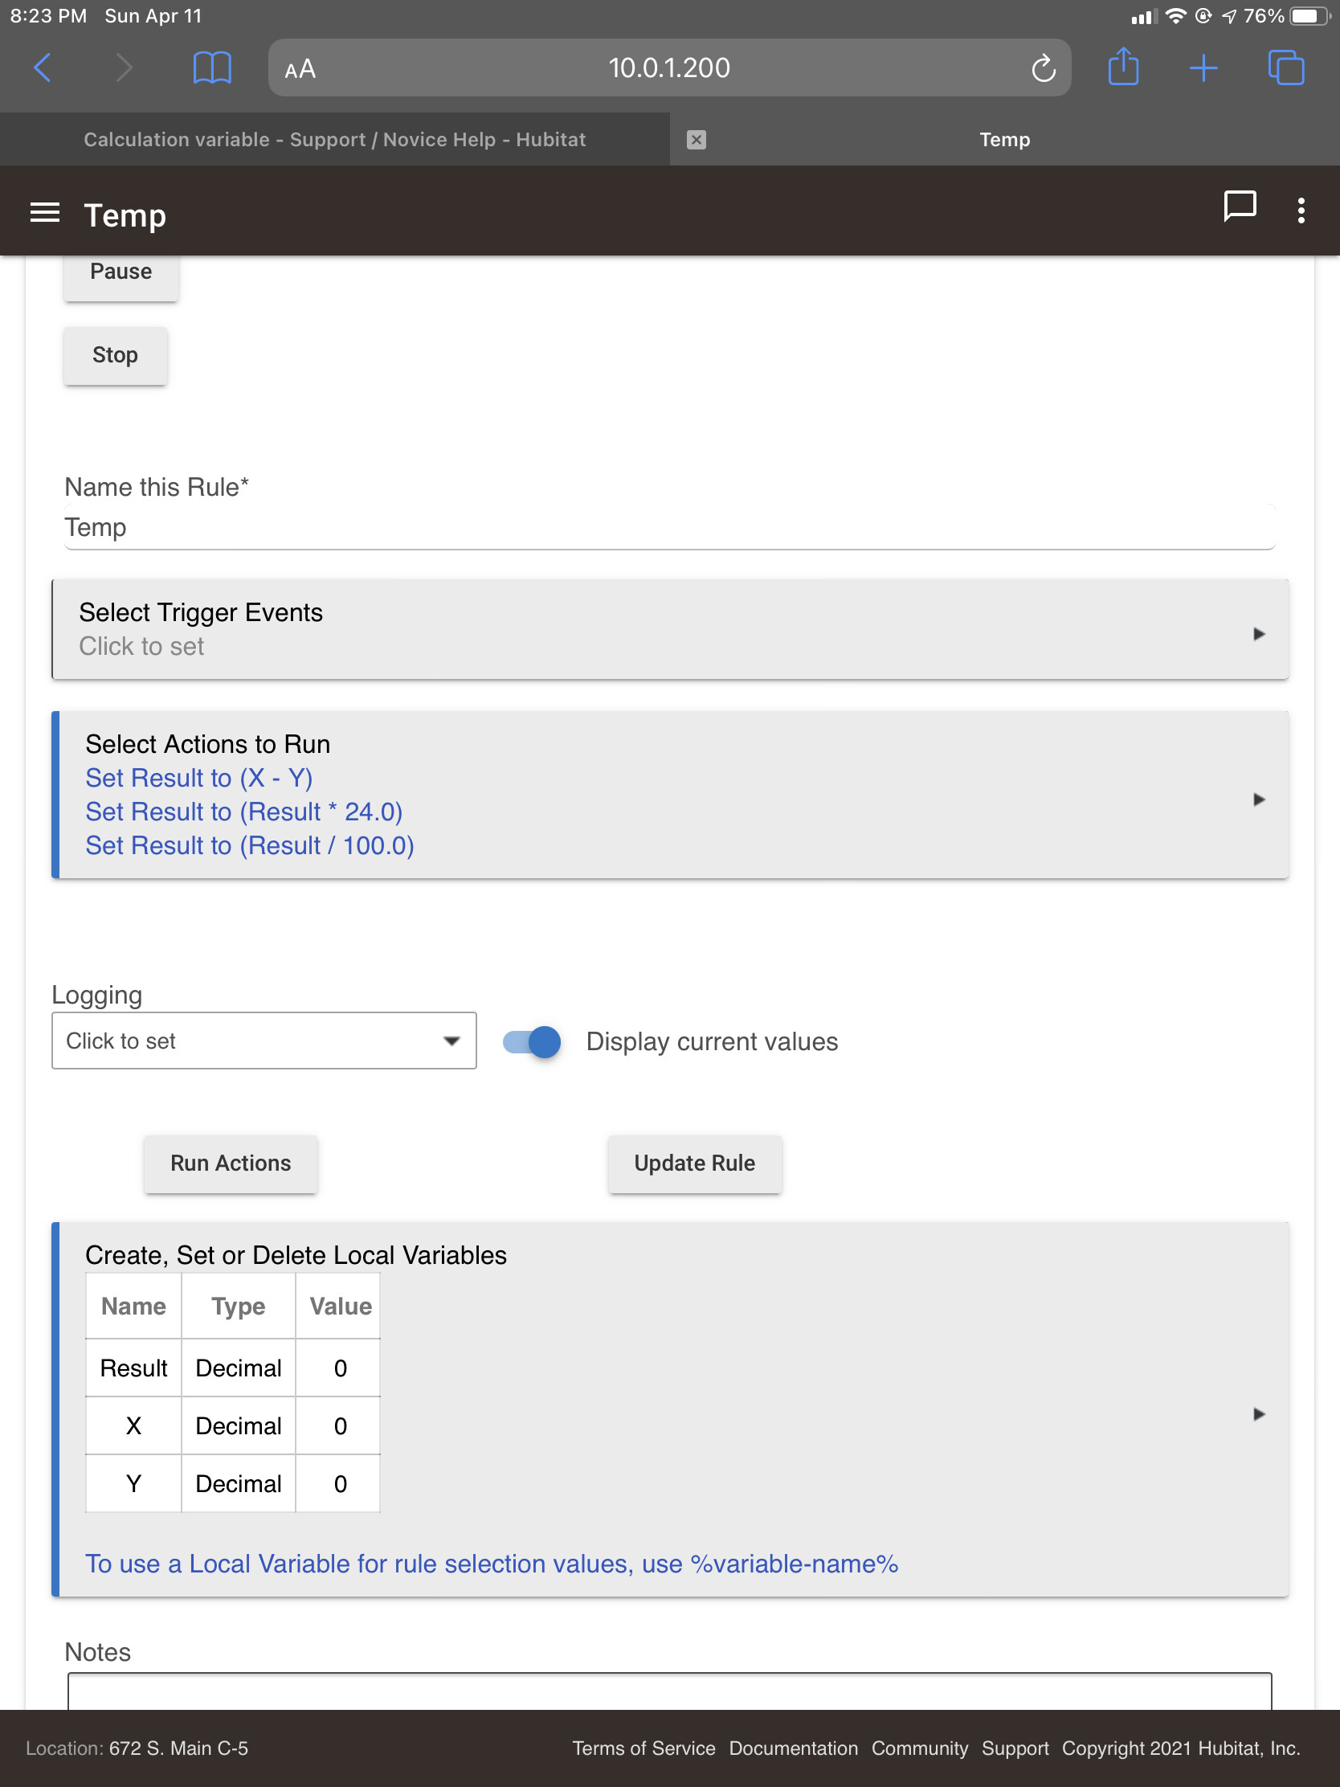Open Safari bookmarks book icon

tap(211, 67)
